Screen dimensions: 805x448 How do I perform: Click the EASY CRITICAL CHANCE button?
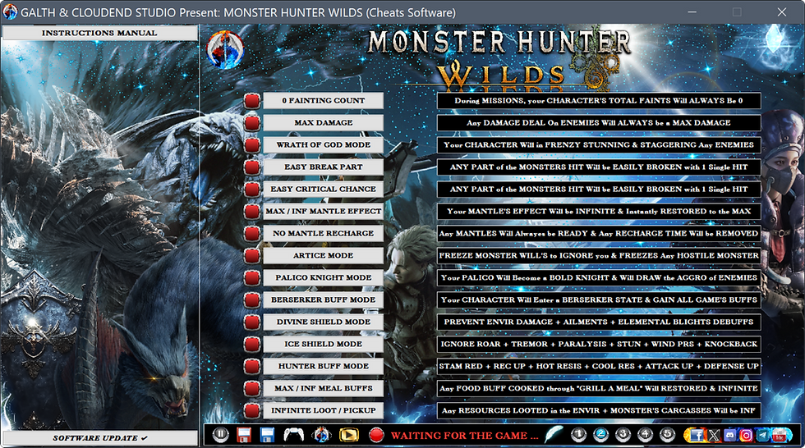(324, 189)
